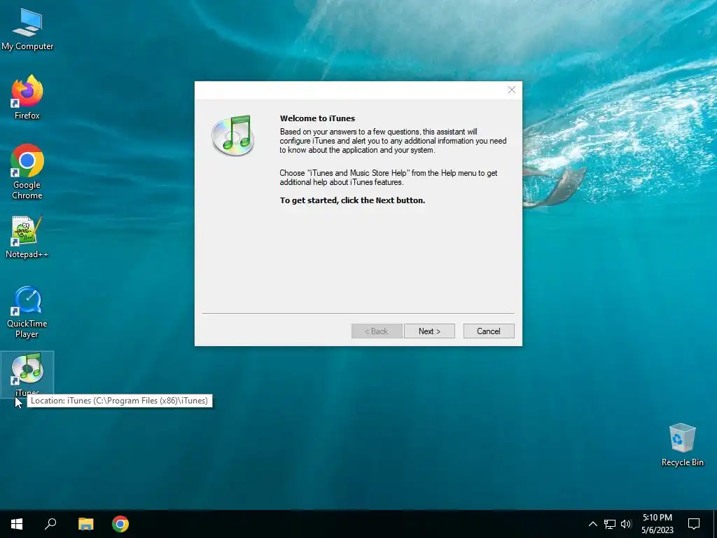
Task: Open the Windows Start menu
Action: (x=17, y=524)
